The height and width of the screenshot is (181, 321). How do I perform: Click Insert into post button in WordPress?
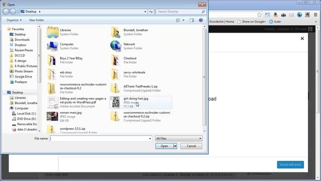click(x=290, y=164)
